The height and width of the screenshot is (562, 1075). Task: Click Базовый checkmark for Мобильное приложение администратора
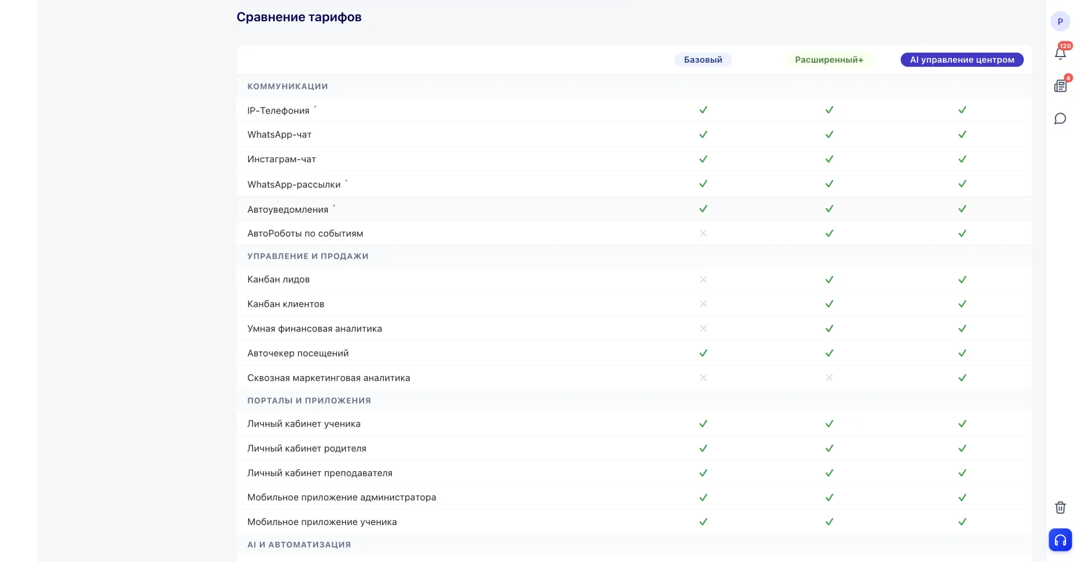click(x=703, y=497)
